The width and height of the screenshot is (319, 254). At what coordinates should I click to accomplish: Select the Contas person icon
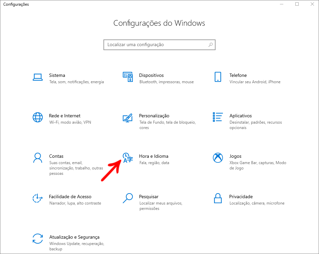tap(38, 158)
